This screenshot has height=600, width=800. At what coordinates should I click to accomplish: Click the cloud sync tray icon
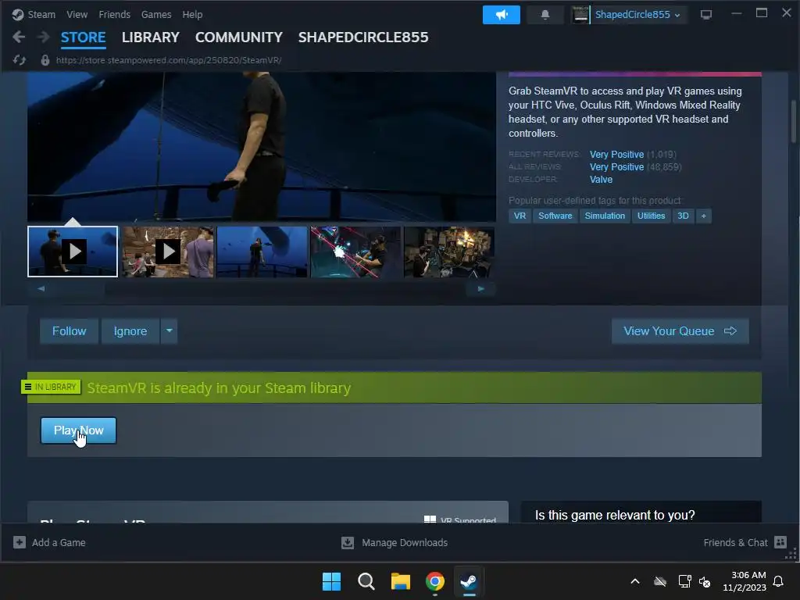point(660,581)
